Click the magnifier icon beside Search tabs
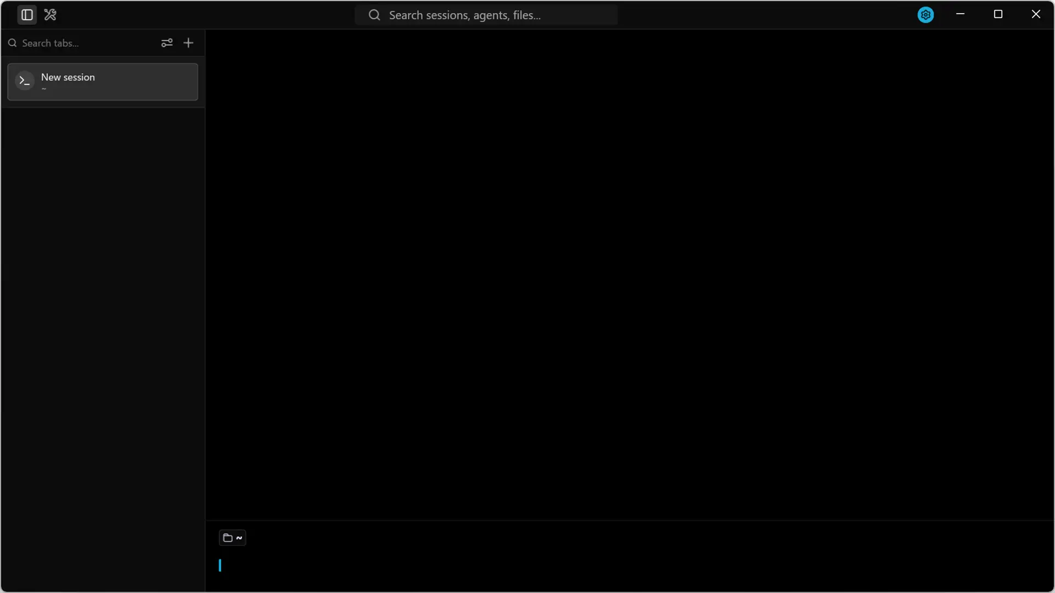The image size is (1055, 593). point(13,43)
